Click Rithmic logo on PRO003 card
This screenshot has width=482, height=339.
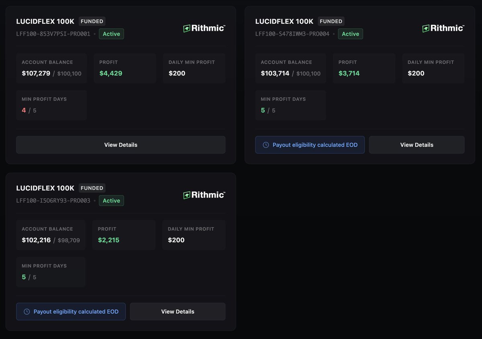pos(204,195)
